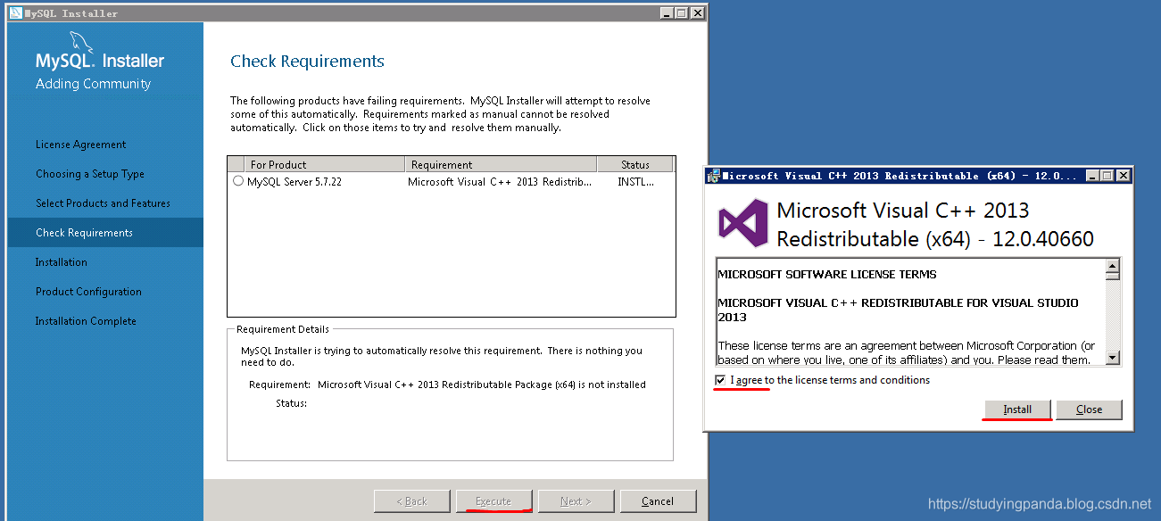This screenshot has height=521, width=1161.
Task: Uncheck I agree to the license terms
Action: click(x=721, y=381)
